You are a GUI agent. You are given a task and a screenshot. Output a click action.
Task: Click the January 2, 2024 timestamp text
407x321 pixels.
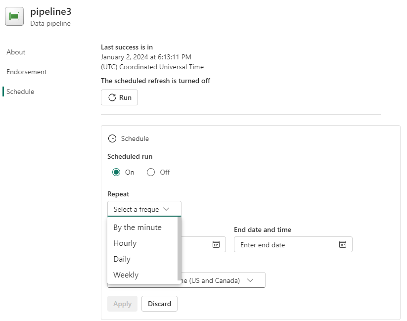point(146,57)
